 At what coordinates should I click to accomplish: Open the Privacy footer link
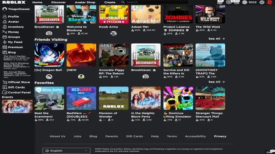(x=220, y=136)
